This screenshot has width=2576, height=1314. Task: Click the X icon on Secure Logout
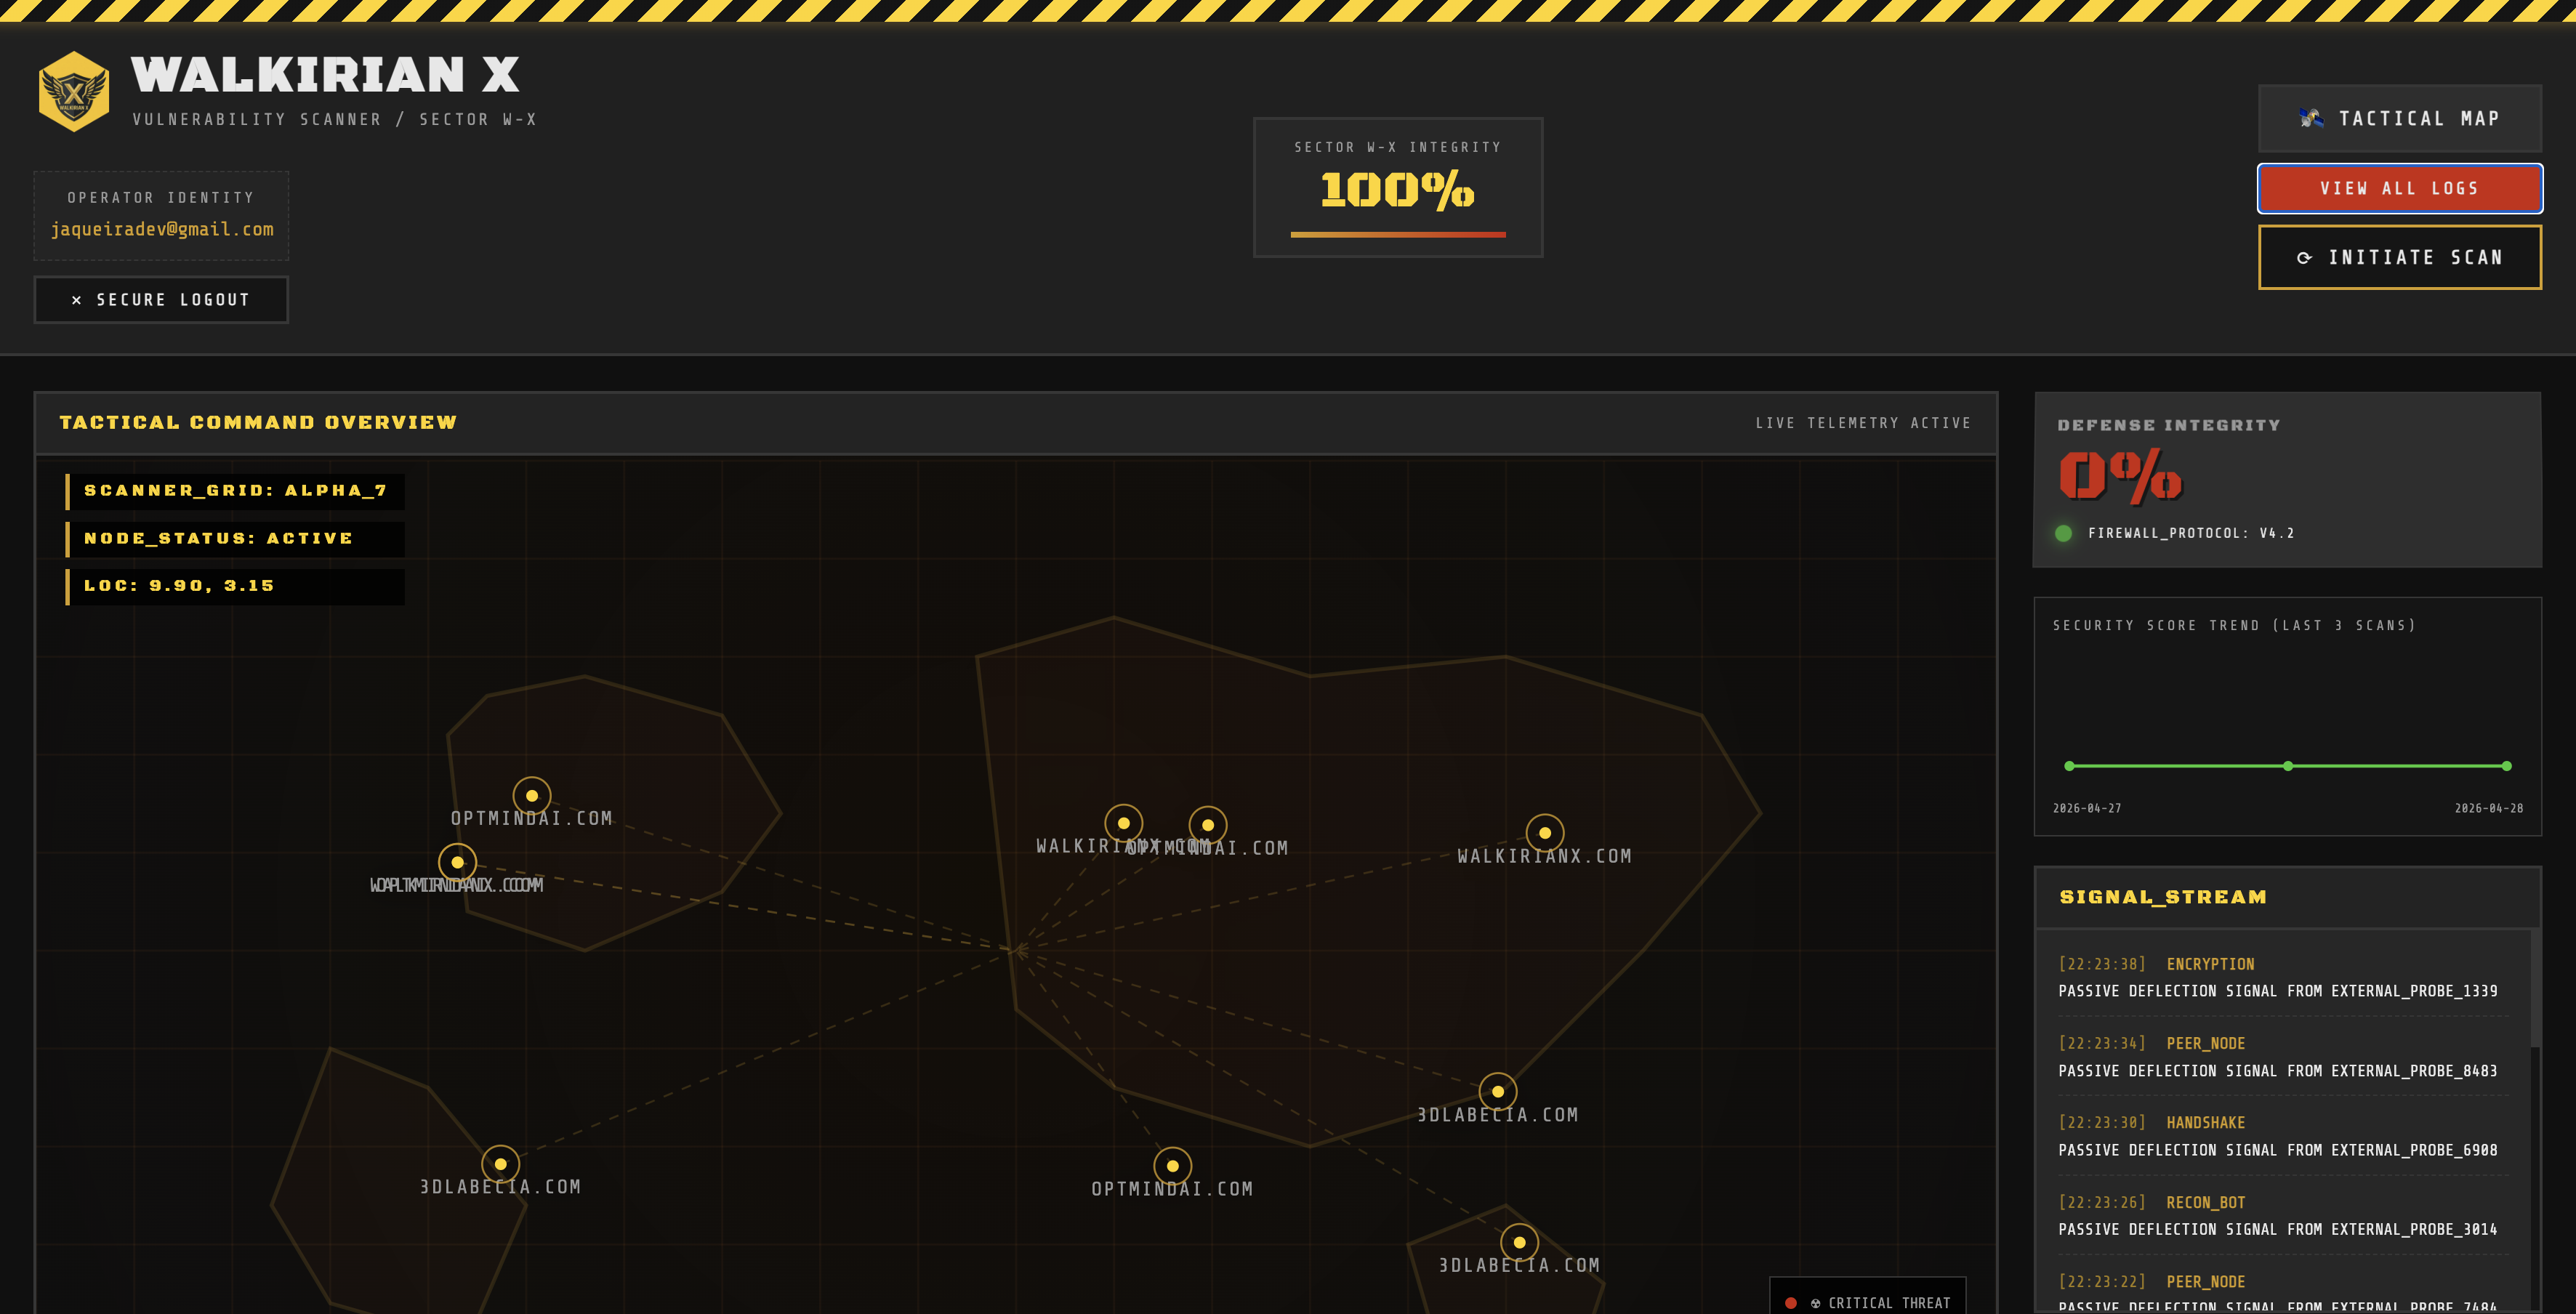click(77, 300)
